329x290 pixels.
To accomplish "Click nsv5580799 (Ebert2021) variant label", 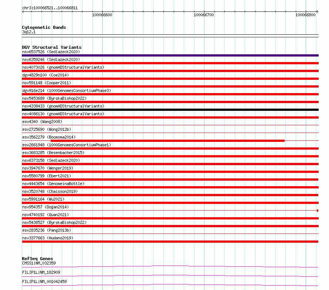I will point(47,176).
